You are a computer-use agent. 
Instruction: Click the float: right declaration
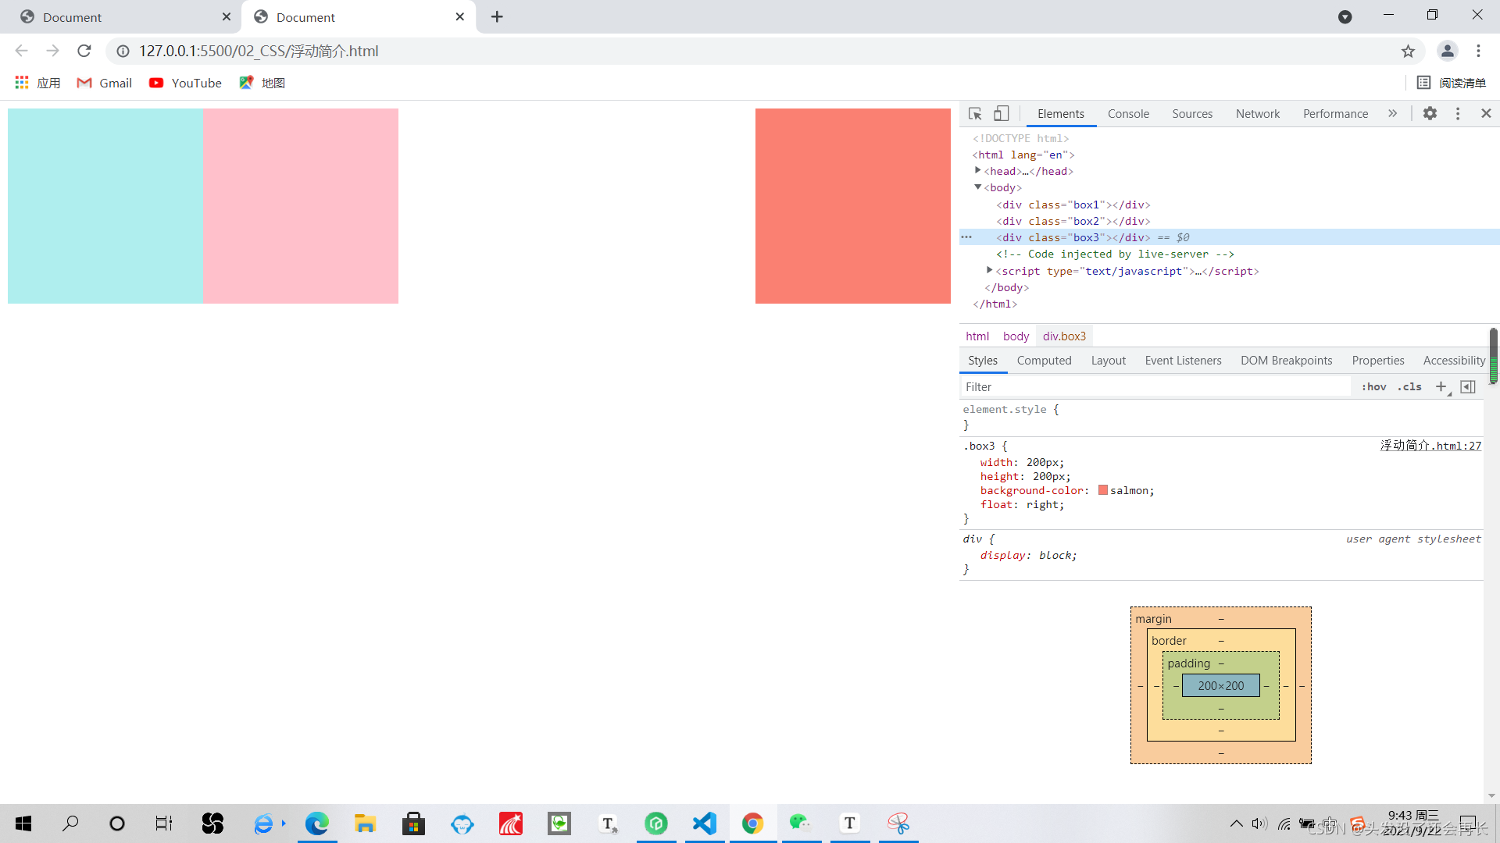1022,505
